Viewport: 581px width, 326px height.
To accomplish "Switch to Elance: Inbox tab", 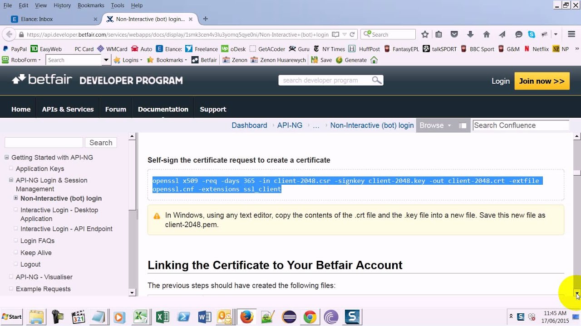I will (x=54, y=19).
